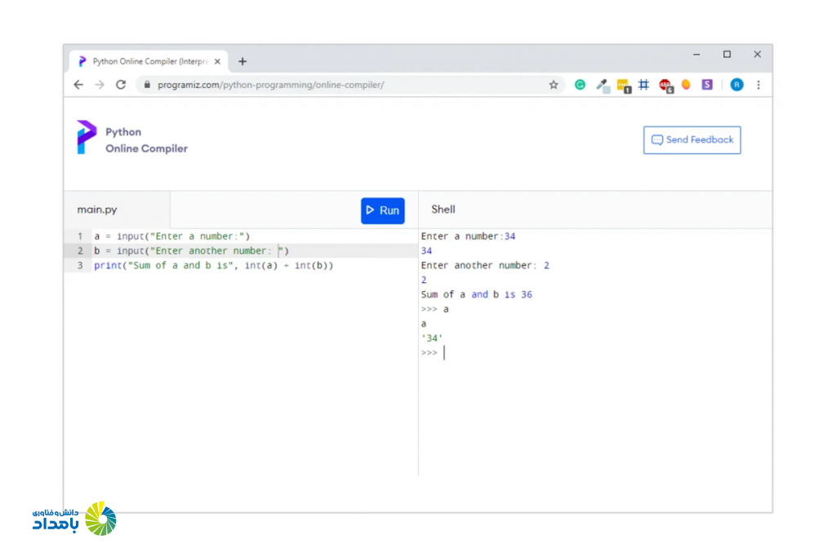Click the 'Sum of a and b is 36' output

click(476, 294)
